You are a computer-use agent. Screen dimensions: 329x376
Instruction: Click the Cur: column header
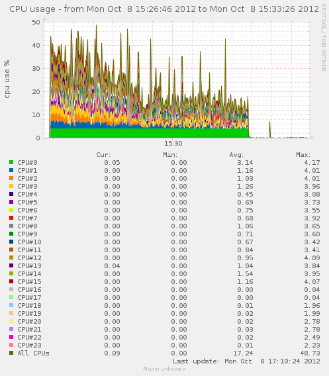click(x=103, y=155)
